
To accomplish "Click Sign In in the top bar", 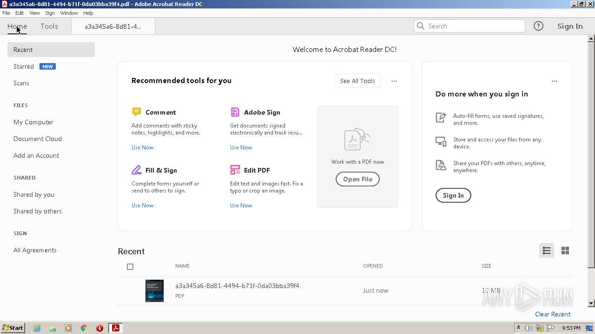I will click(570, 26).
